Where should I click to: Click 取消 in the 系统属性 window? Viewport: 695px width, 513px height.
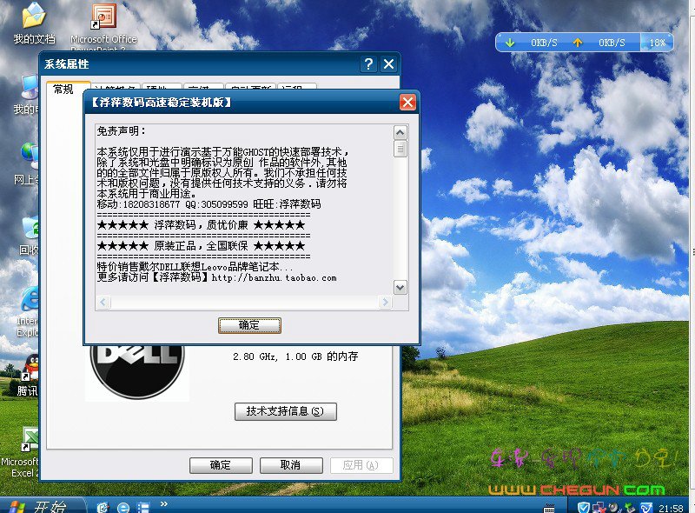point(291,465)
